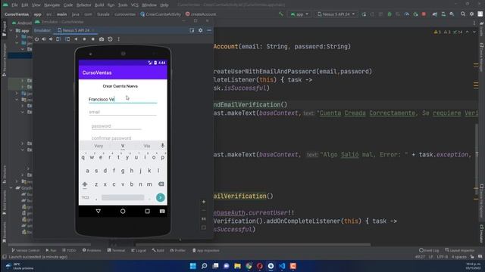Collapse the Gradle Scripts tree node

(11, 188)
